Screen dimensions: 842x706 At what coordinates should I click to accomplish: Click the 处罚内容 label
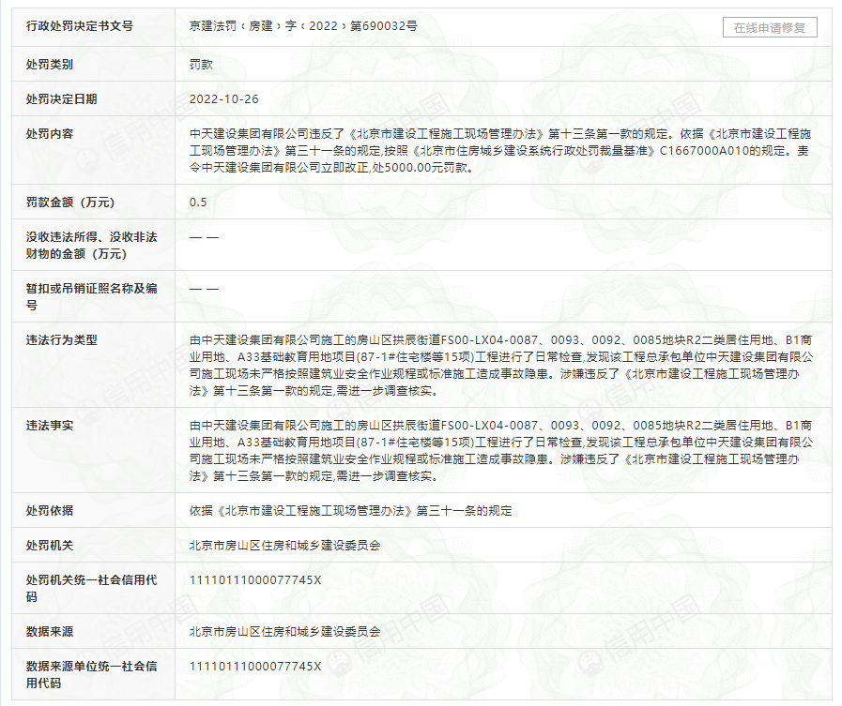(x=50, y=133)
